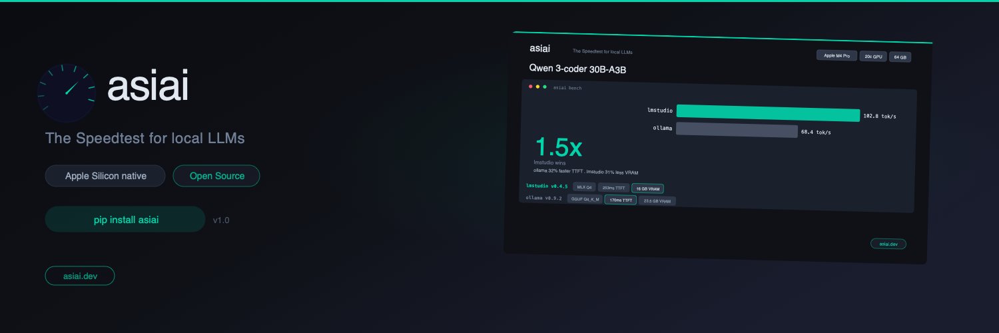The height and width of the screenshot is (333, 999).
Task: Click the Apple M4 Pro chip badge
Action: click(836, 56)
